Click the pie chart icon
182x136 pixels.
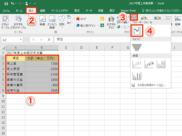119,27
